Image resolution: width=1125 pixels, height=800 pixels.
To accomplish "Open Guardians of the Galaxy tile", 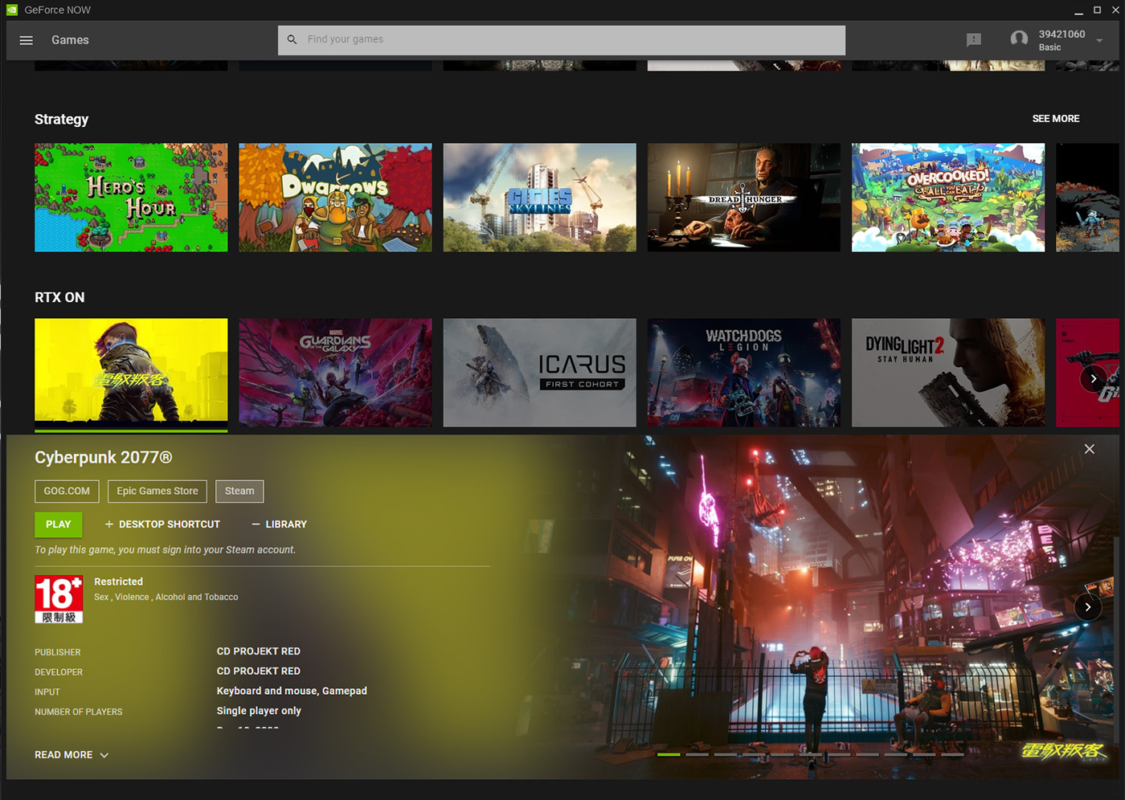I will point(335,372).
